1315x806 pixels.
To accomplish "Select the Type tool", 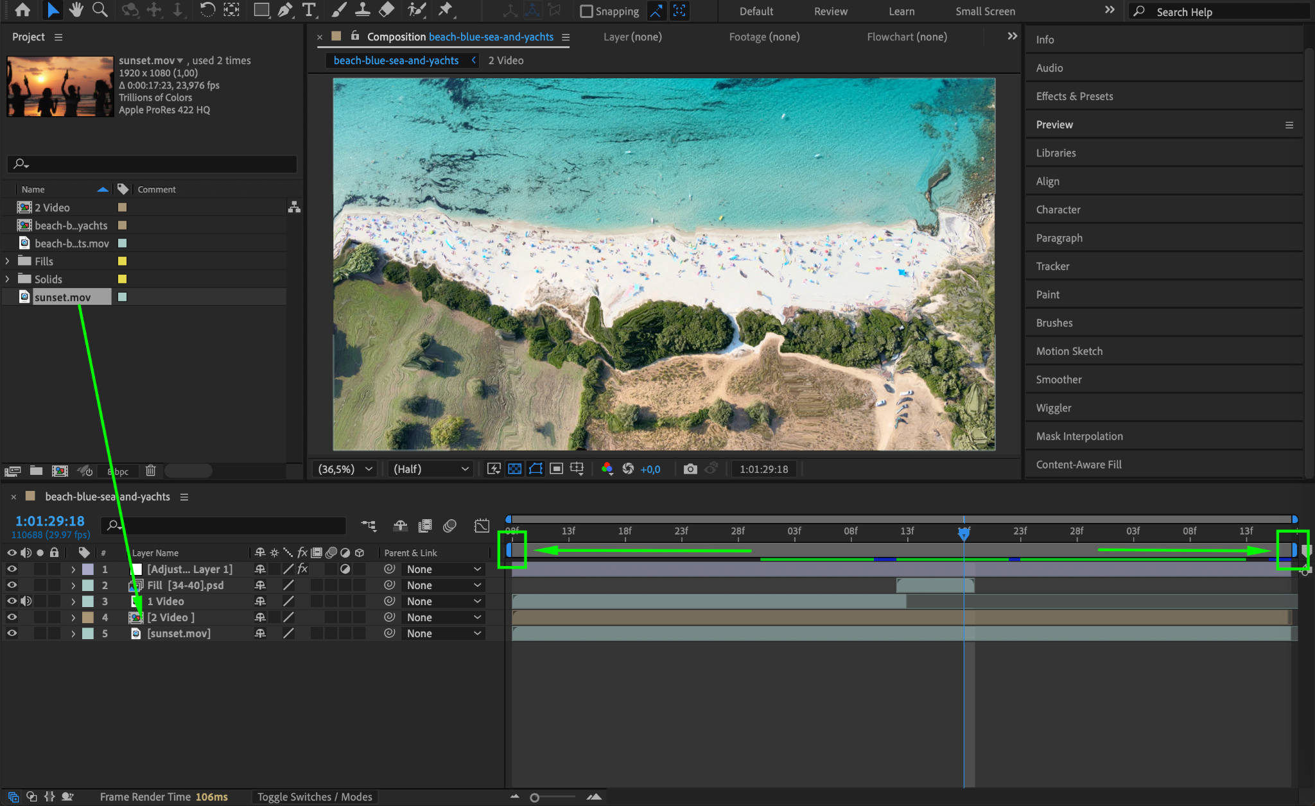I will pyautogui.click(x=309, y=10).
